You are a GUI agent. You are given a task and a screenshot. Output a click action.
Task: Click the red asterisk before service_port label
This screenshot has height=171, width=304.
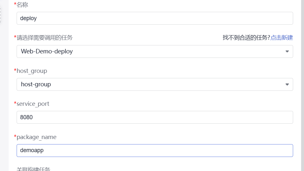coord(15,103)
